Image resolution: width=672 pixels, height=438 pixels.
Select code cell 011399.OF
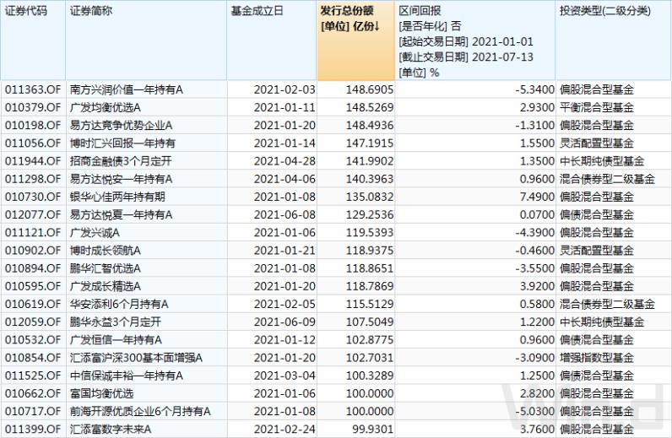point(33,429)
